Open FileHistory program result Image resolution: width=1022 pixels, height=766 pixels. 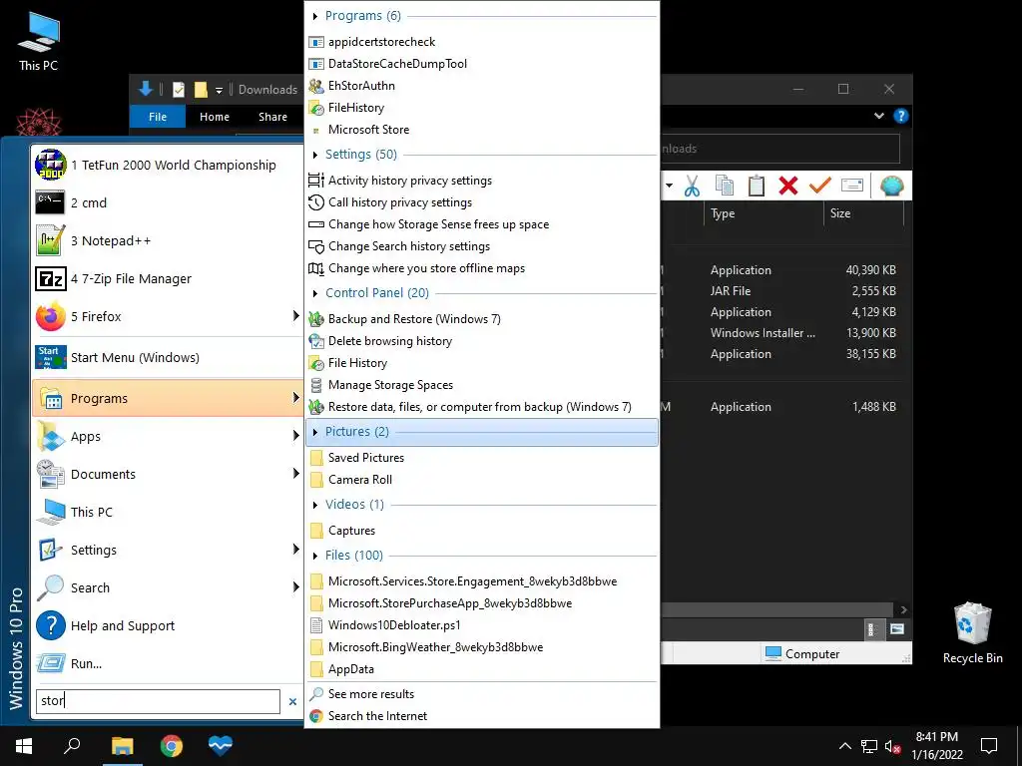482,108
